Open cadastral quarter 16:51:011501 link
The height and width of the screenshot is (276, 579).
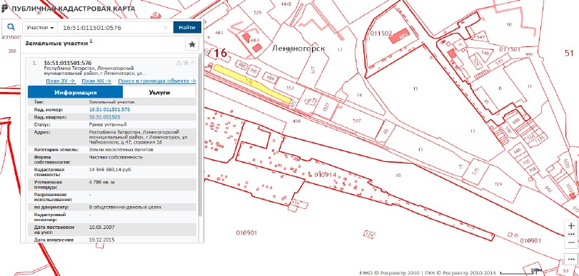pyautogui.click(x=104, y=117)
